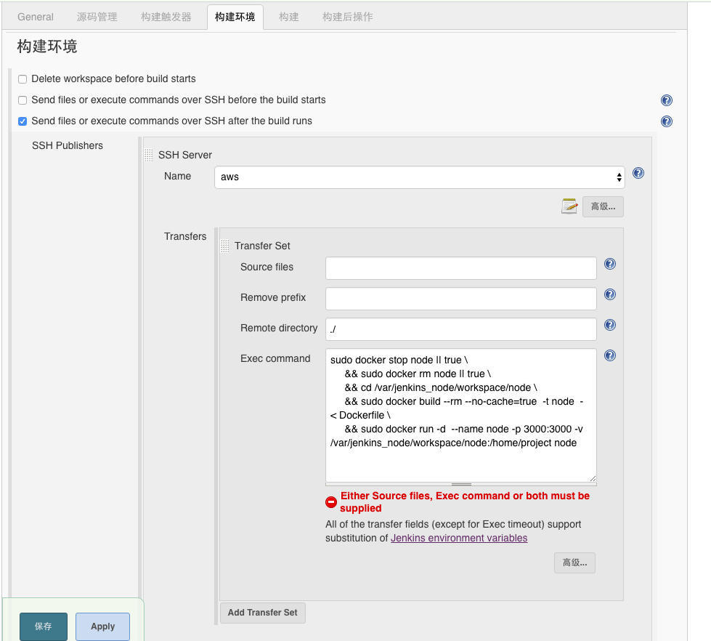711x641 pixels.
Task: Open help icon for Exec command field
Action: point(610,355)
